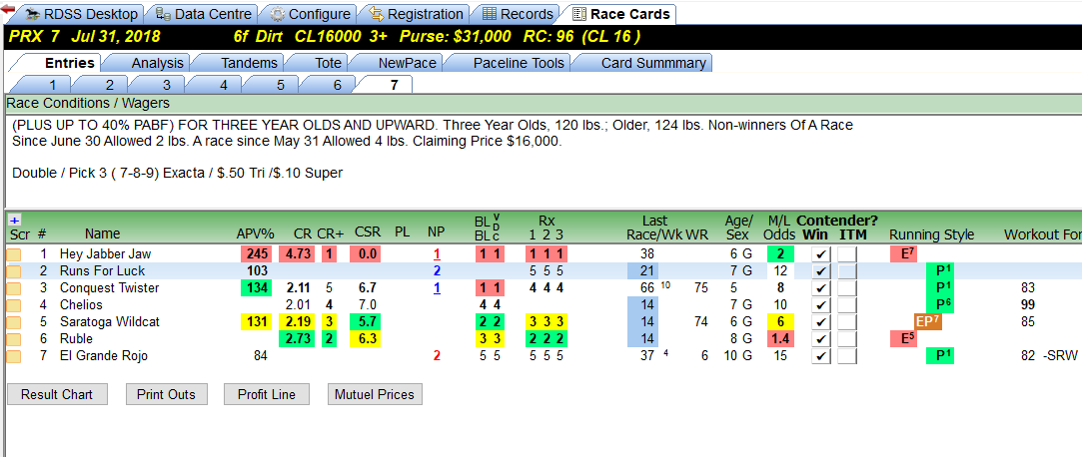The height and width of the screenshot is (457, 1082).
Task: Uncheck Win contender for Runs For Luck
Action: click(820, 270)
